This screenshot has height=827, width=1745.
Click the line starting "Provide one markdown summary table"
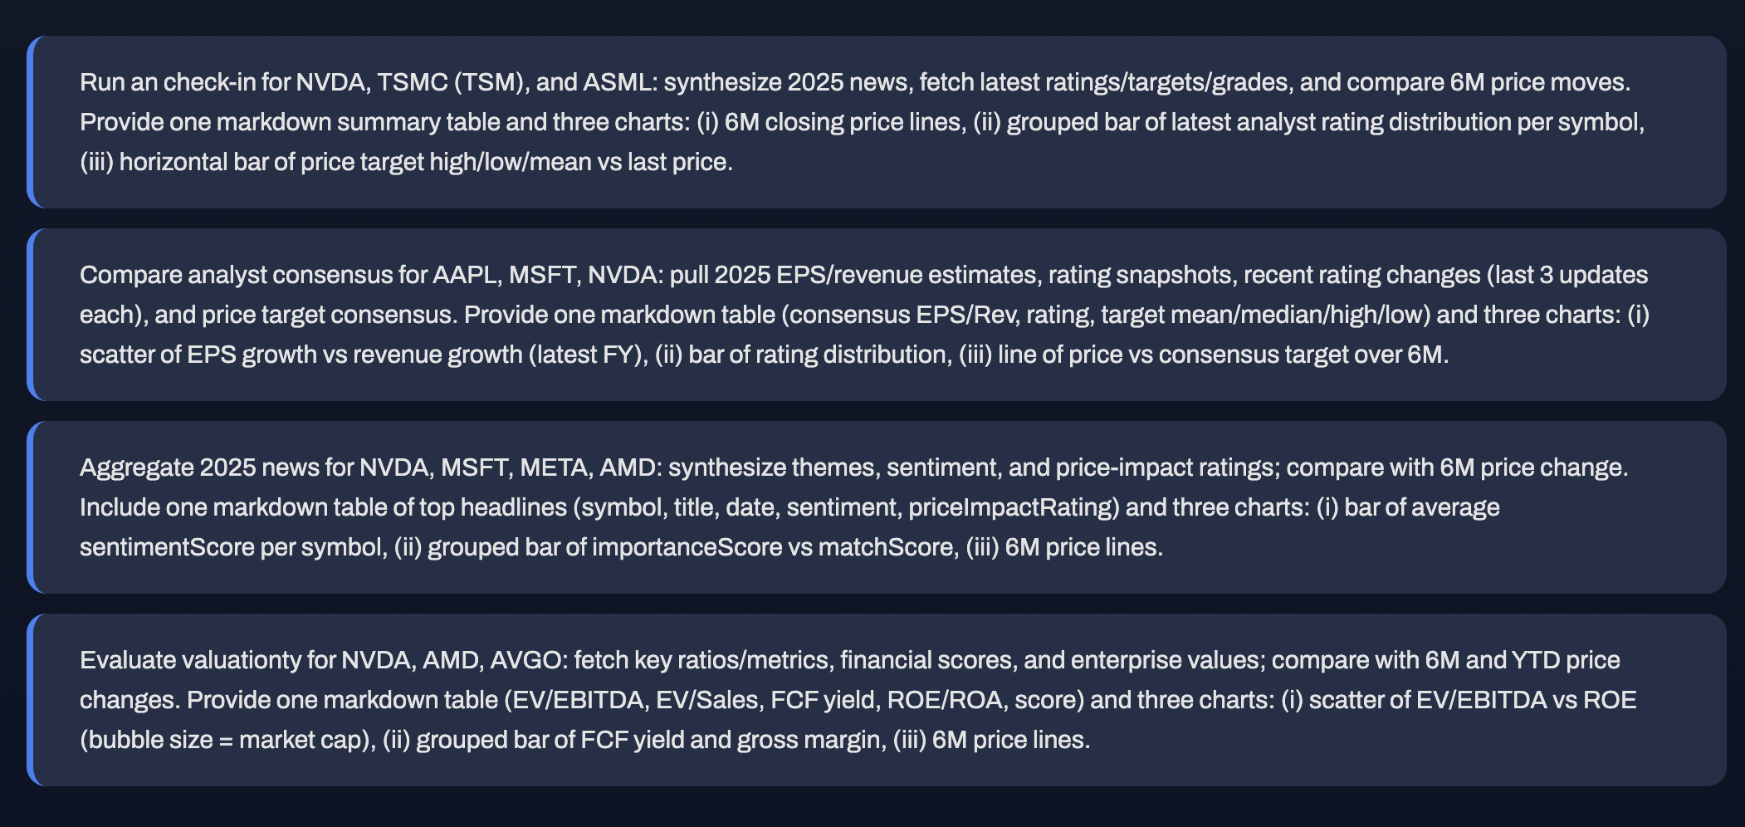pyautogui.click(x=862, y=122)
